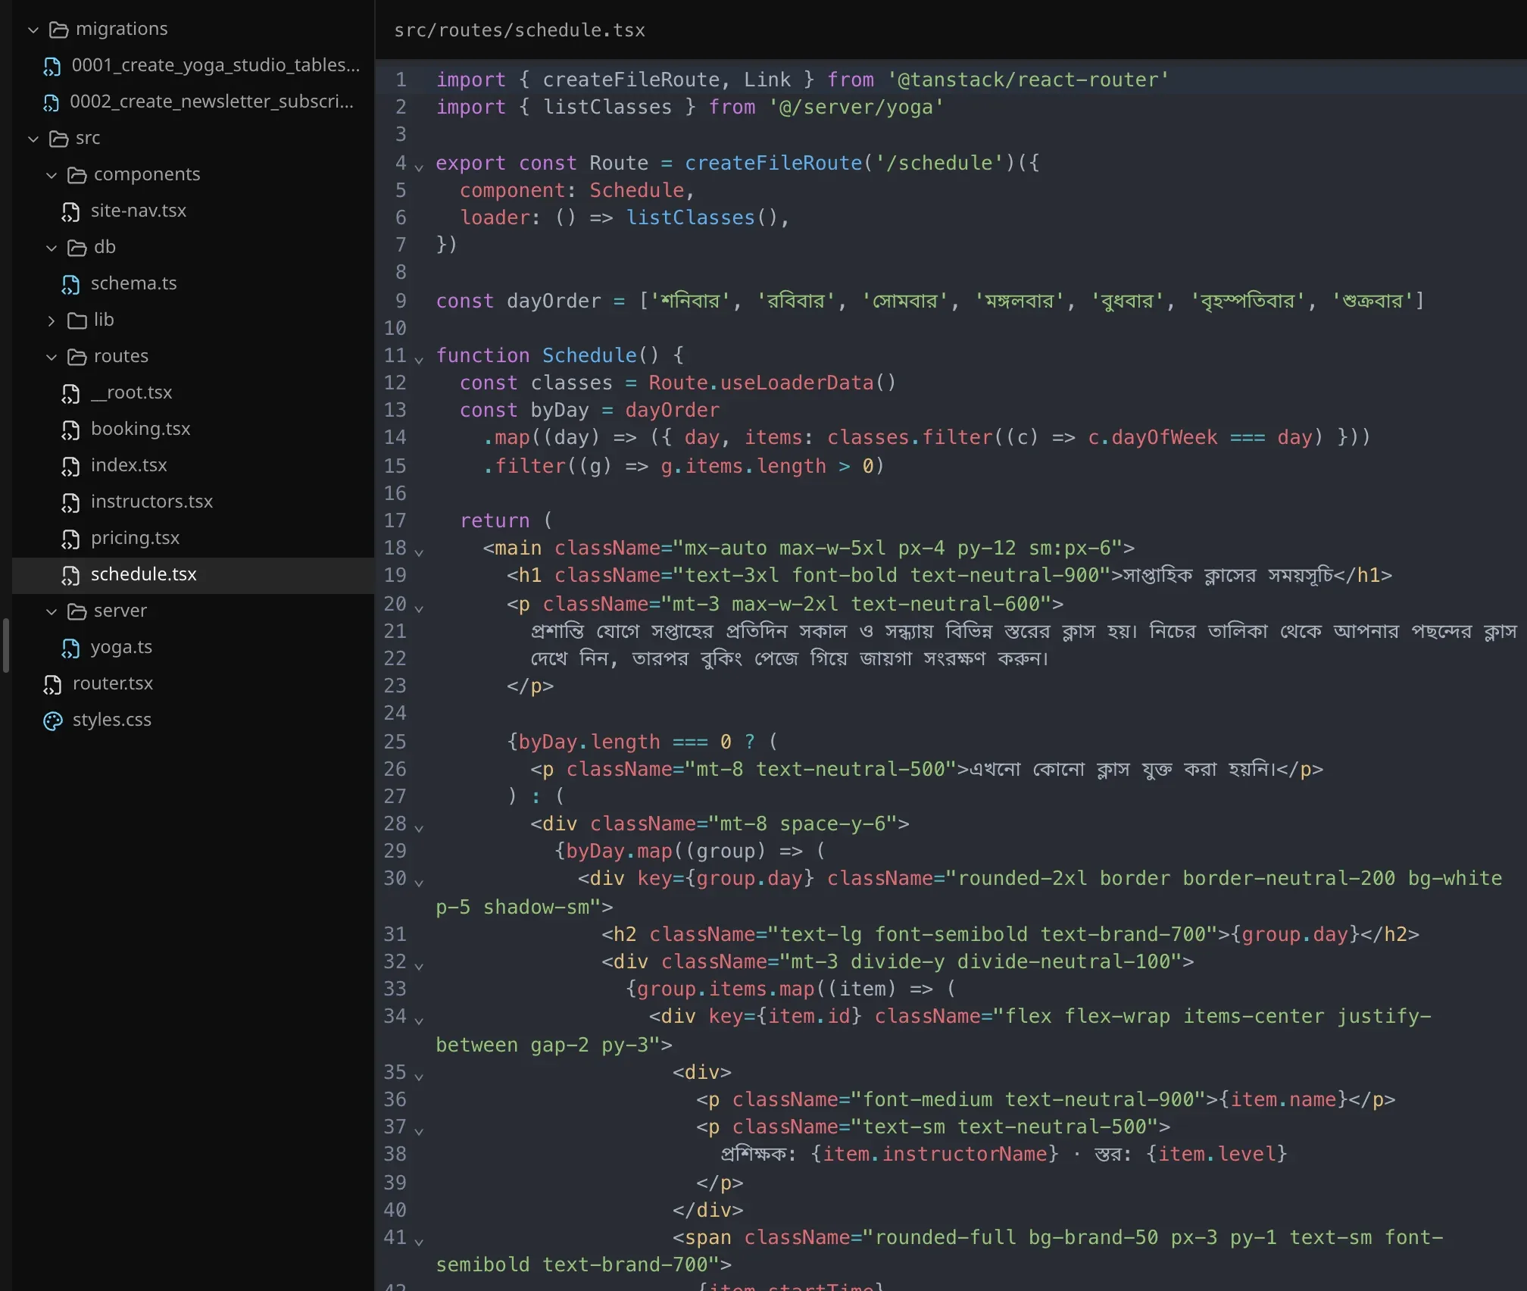Screen dimensions: 1527x1291
Task: Open 0002_create_newsletter_subscri... migration file
Action: (193, 102)
